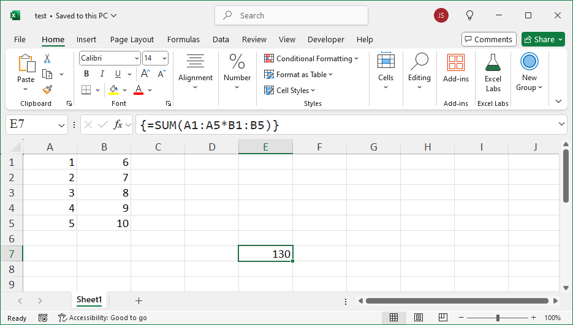Viewport: 573px width, 325px height.
Task: Open the Cells group icon
Action: point(386,61)
